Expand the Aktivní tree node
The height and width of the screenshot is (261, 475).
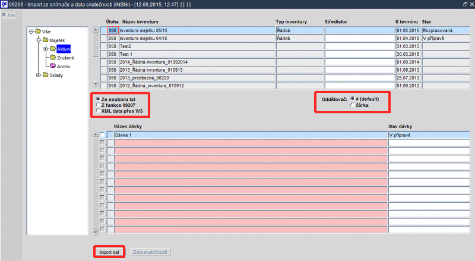(x=46, y=49)
